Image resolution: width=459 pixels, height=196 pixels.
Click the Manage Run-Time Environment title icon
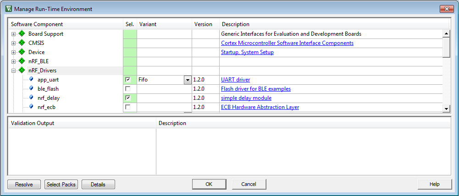point(9,9)
